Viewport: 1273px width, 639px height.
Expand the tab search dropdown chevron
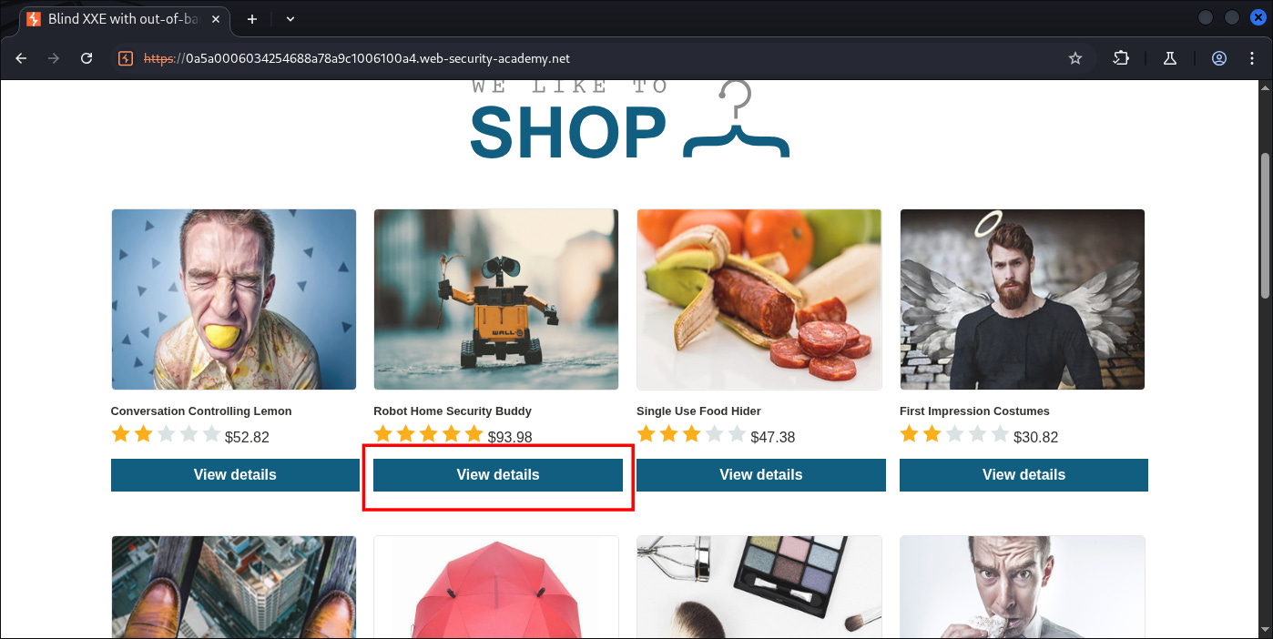pyautogui.click(x=290, y=18)
